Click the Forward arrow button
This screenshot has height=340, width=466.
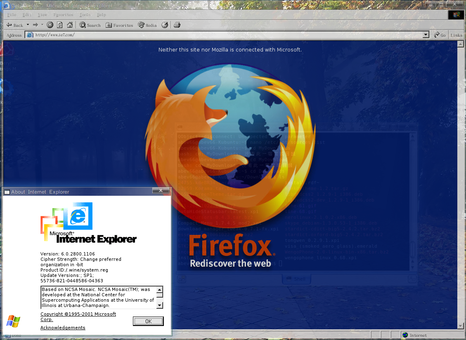click(35, 25)
